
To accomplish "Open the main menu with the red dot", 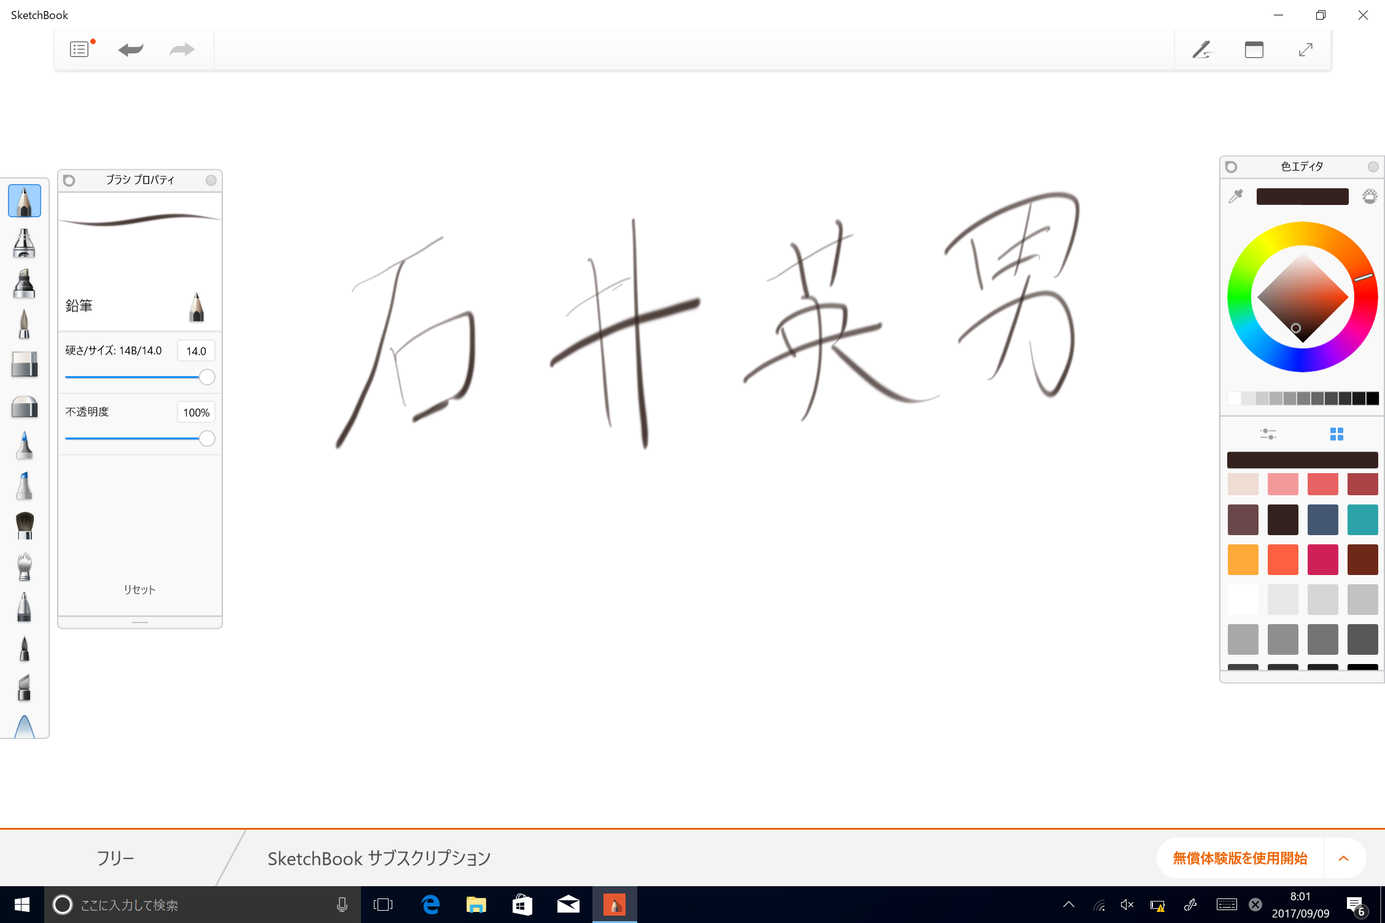I will click(79, 48).
